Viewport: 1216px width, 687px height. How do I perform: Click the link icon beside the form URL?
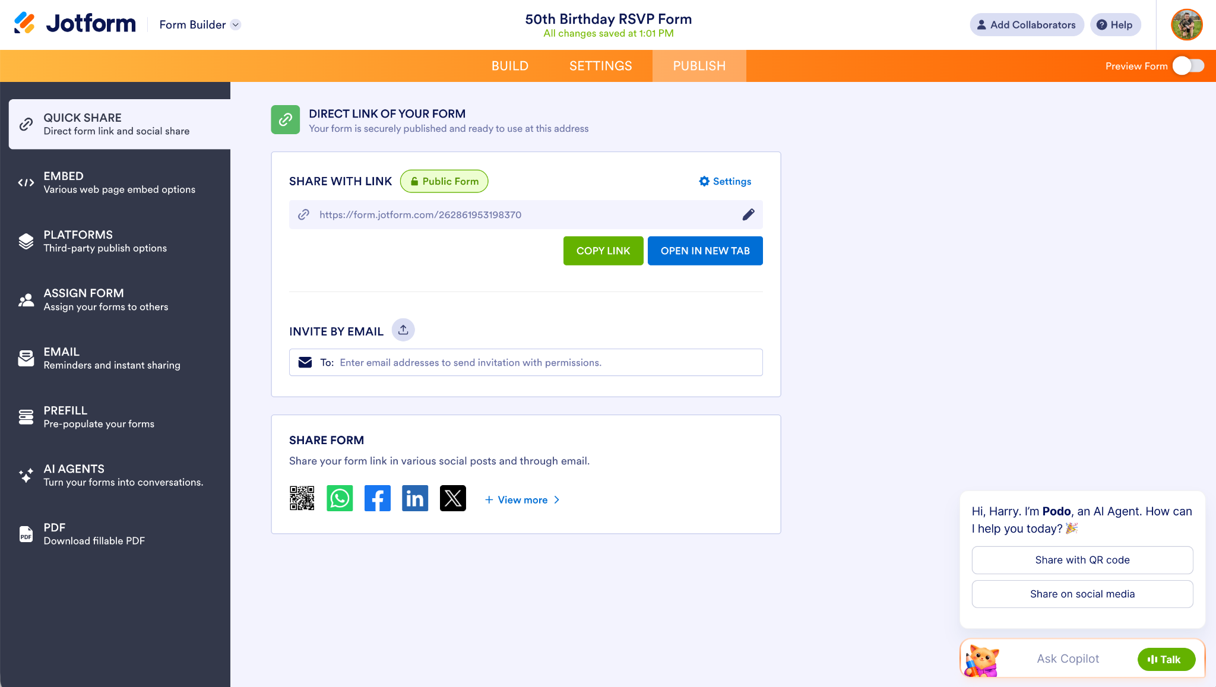pyautogui.click(x=303, y=214)
